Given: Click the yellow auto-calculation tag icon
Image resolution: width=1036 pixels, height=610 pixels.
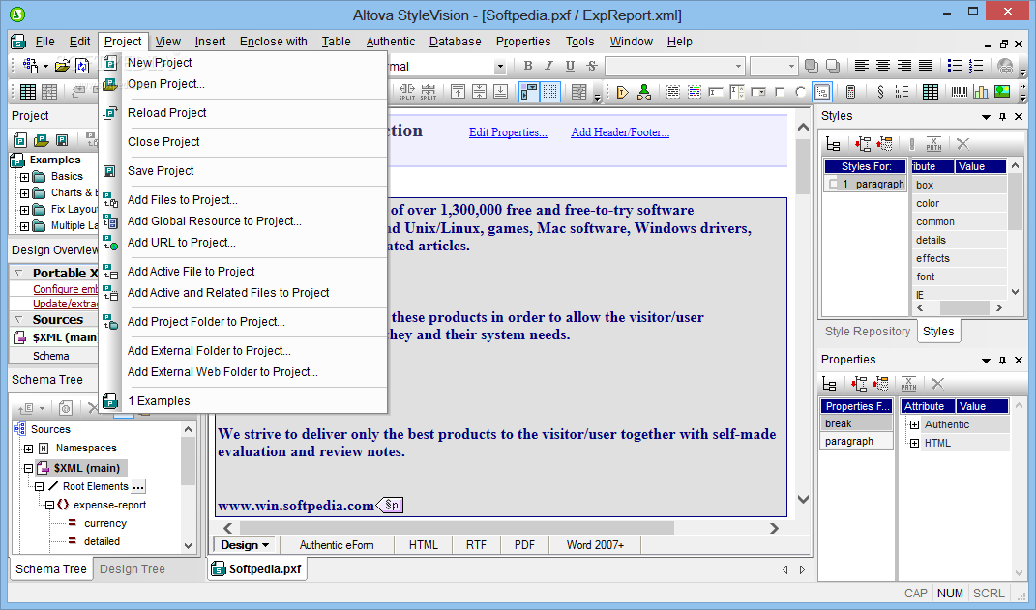Looking at the screenshot, I should pyautogui.click(x=622, y=92).
